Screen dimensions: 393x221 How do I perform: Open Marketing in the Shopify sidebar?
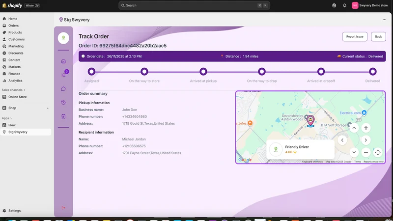pos(16,46)
